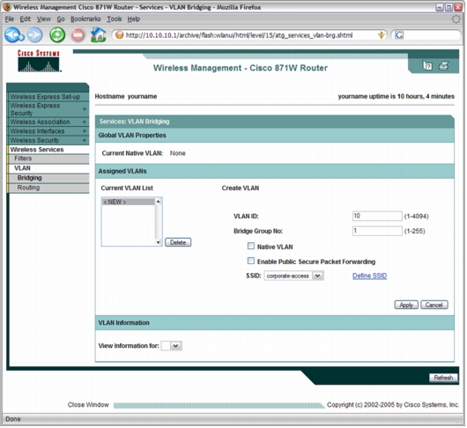Click the Apply button
Screen dimensions: 467x428
coord(406,305)
